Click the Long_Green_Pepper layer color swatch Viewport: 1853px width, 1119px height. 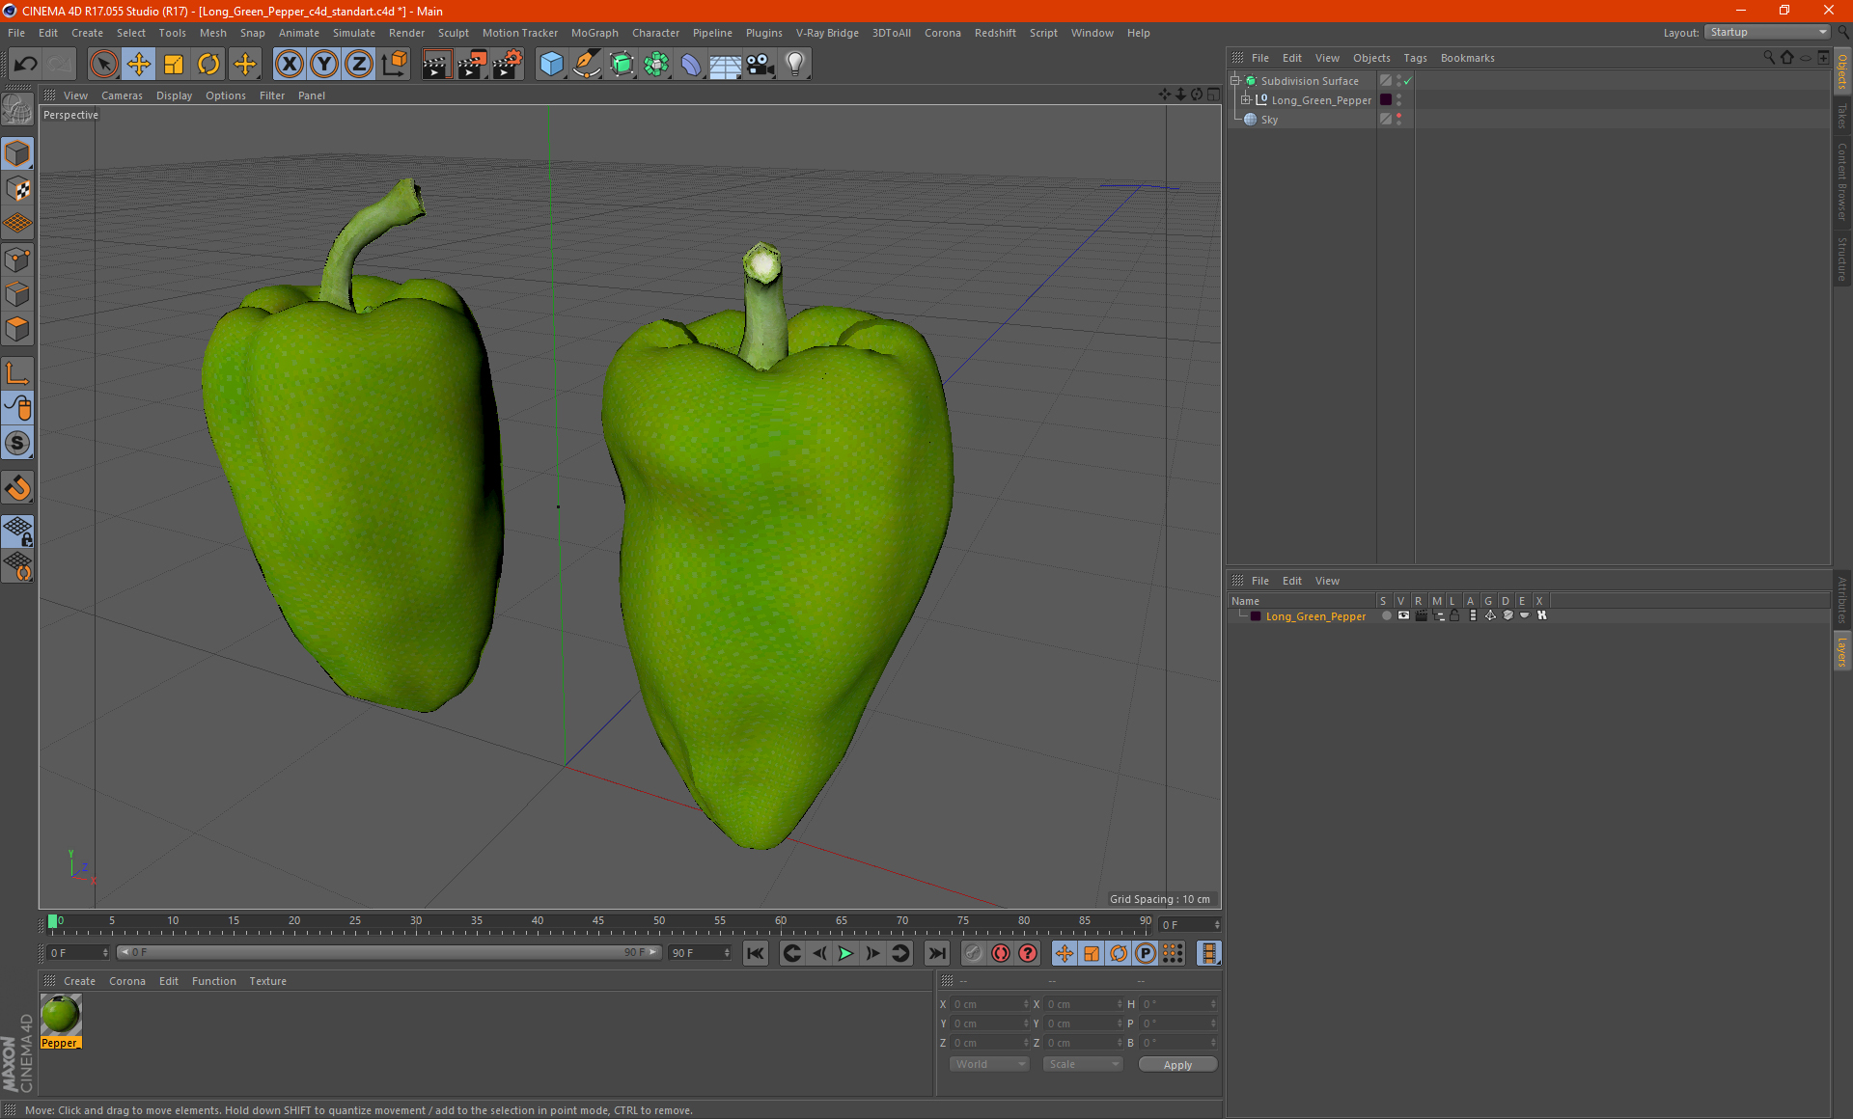(x=1256, y=616)
